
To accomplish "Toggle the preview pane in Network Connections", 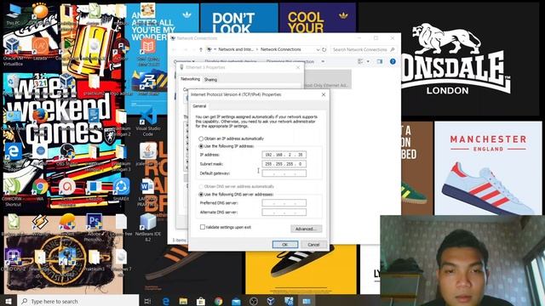I will (380, 61).
